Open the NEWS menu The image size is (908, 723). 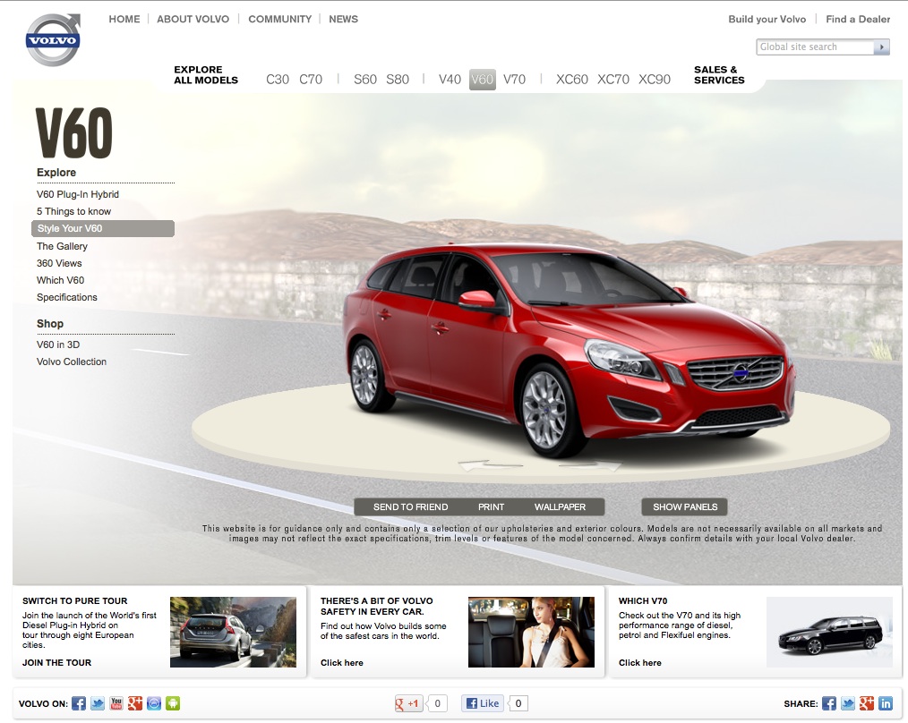(x=343, y=19)
